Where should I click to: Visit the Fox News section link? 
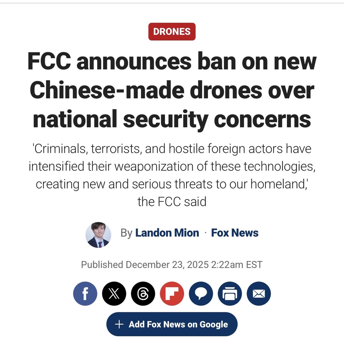coord(234,233)
